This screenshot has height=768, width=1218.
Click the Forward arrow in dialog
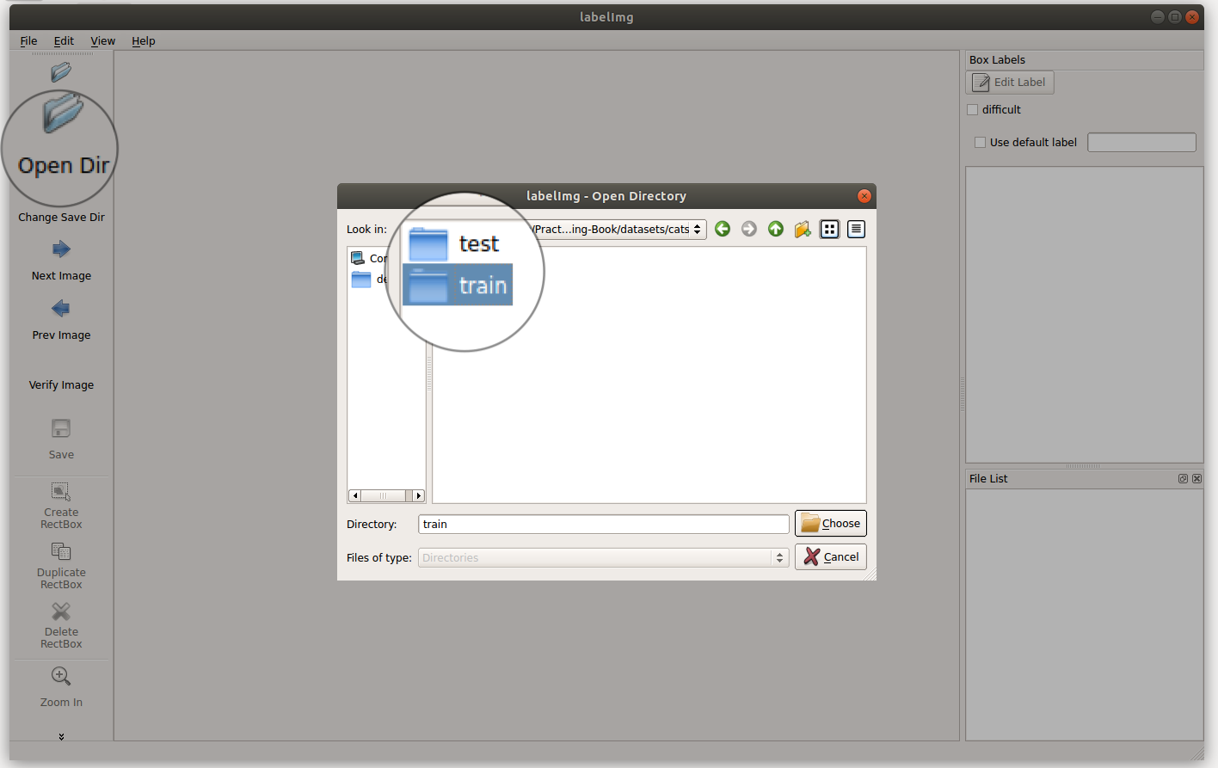click(x=749, y=229)
